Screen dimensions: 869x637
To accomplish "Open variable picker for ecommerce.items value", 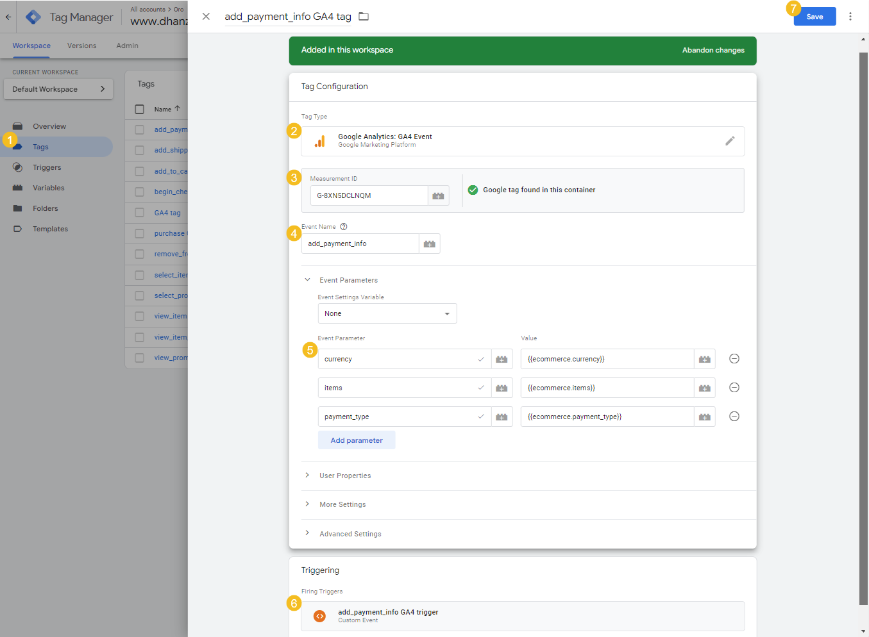I will tap(704, 388).
